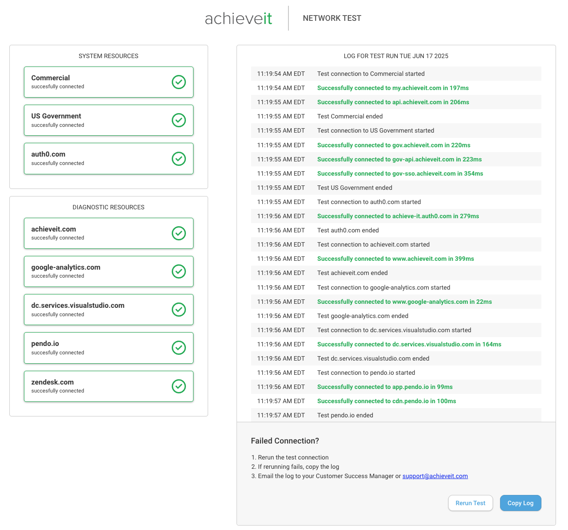Open the support@achieveit.com email link
The image size is (568, 530).
pos(435,476)
